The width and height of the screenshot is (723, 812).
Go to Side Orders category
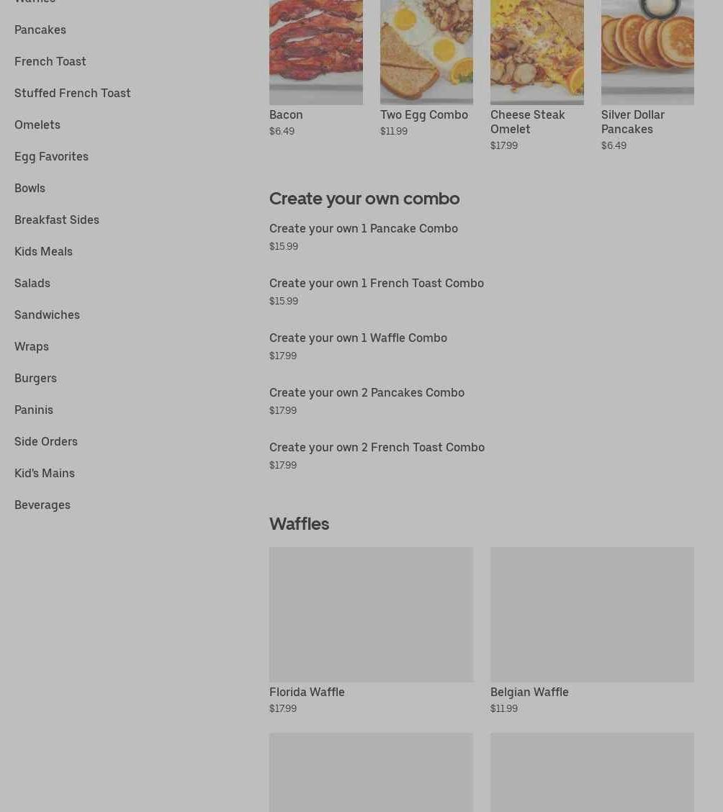click(46, 442)
